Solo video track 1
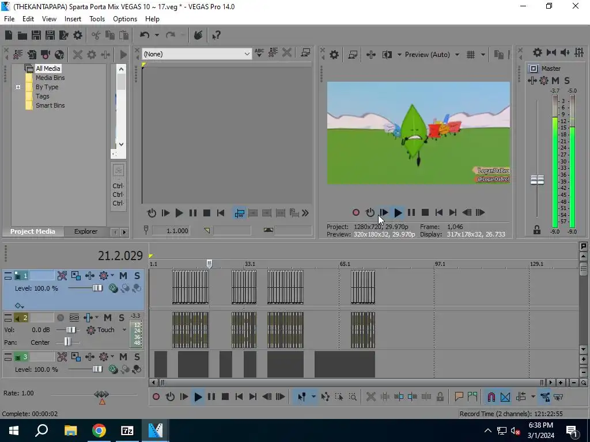This screenshot has height=442, width=590. tap(137, 276)
